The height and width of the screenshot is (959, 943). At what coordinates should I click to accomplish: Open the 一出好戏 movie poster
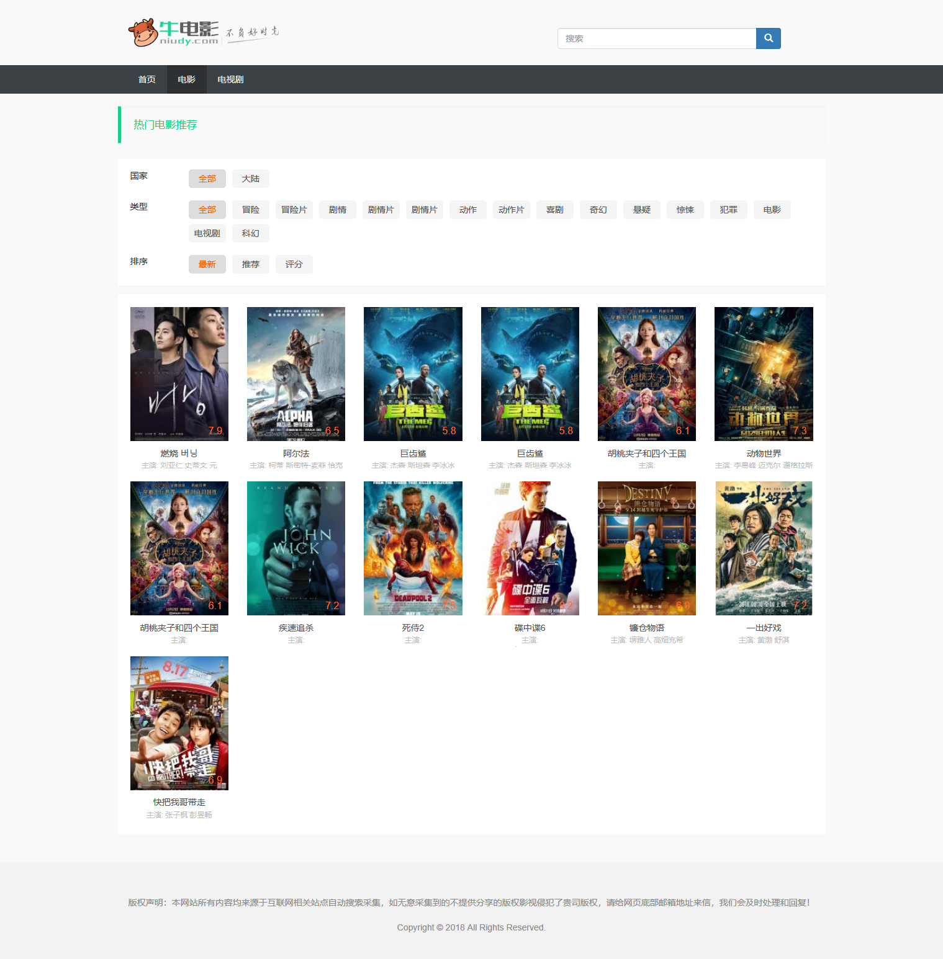click(x=764, y=548)
